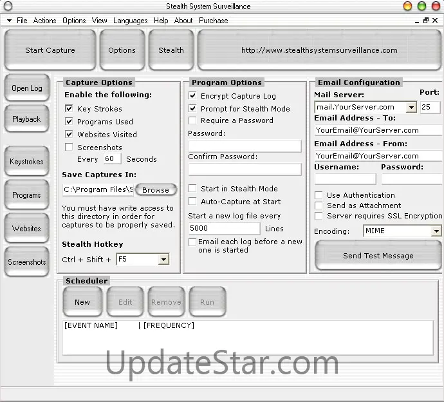This screenshot has height=402, width=444.
Task: Uncheck the Key Strokes checkbox
Action: 69,108
